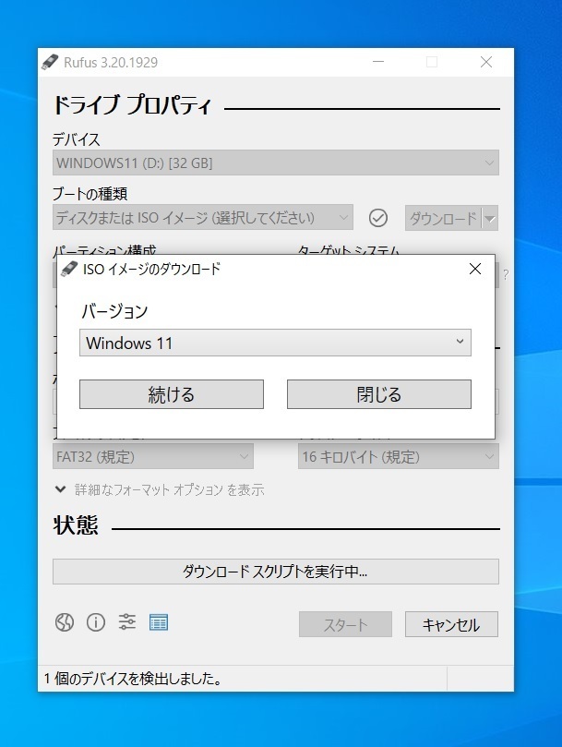
Task: Click the ISO checksum checkmark icon
Action: tap(378, 218)
